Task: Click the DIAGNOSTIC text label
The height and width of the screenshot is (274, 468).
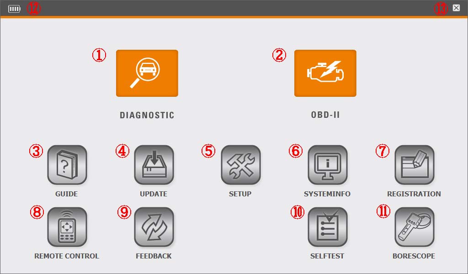Action: (147, 115)
